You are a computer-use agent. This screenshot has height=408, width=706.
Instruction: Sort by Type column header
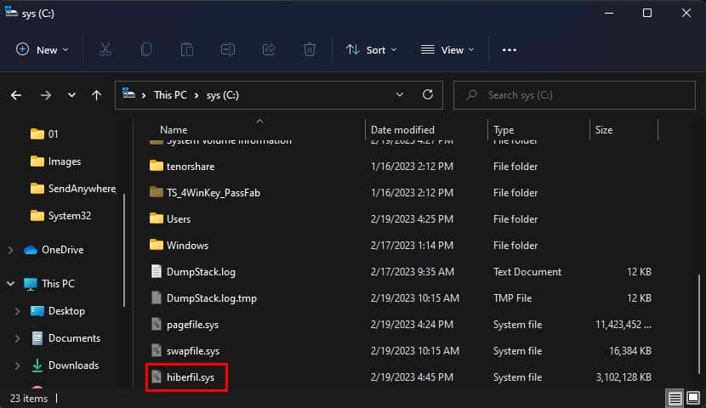504,130
